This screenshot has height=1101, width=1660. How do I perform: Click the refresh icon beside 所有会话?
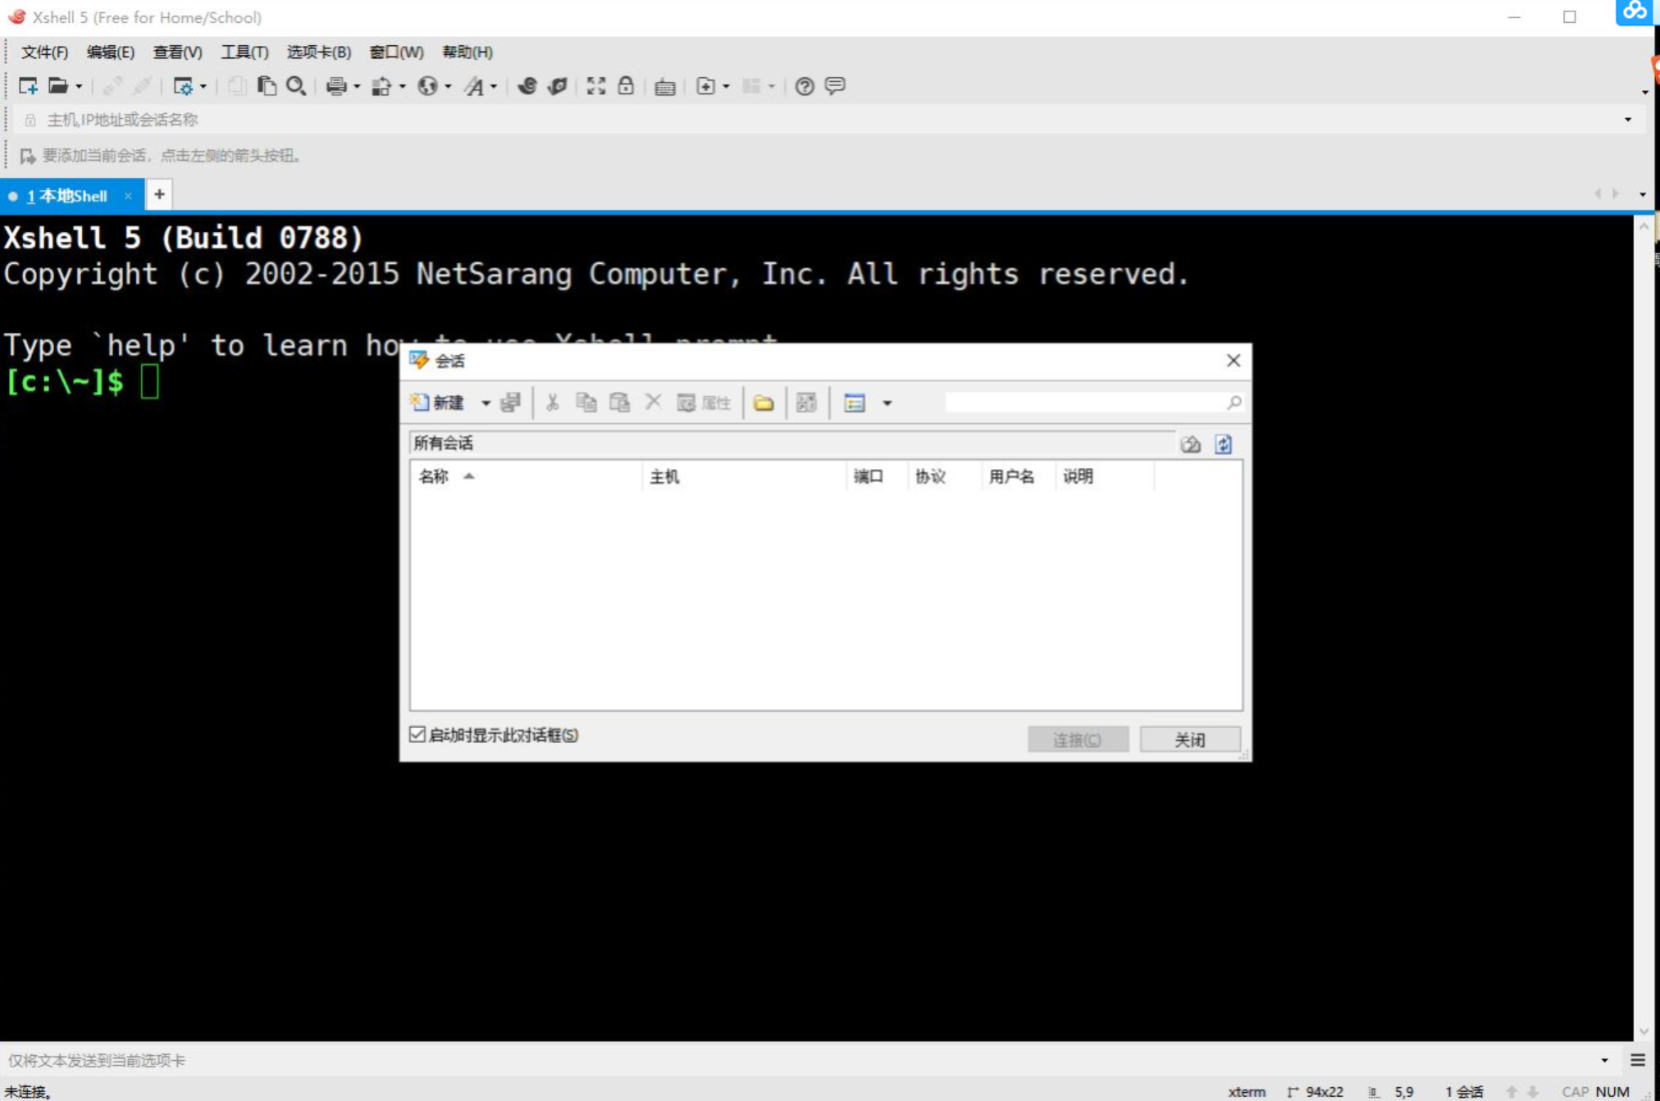coord(1223,444)
